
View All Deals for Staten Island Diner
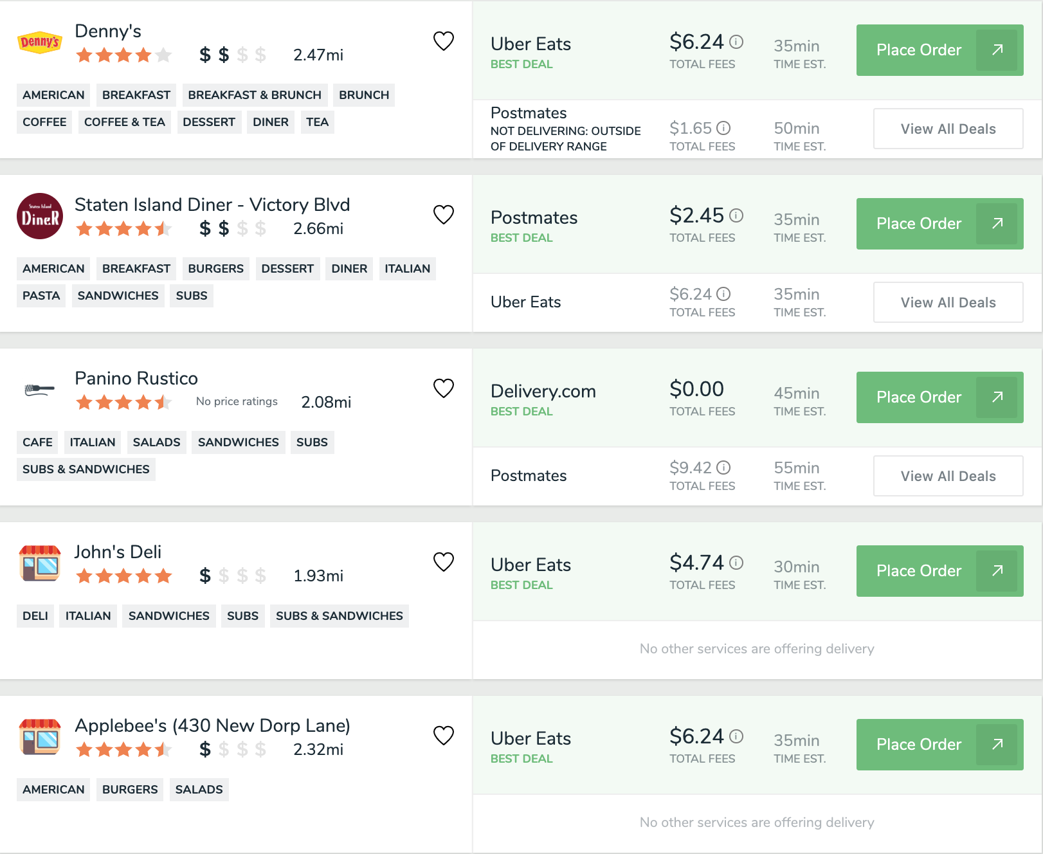(948, 302)
